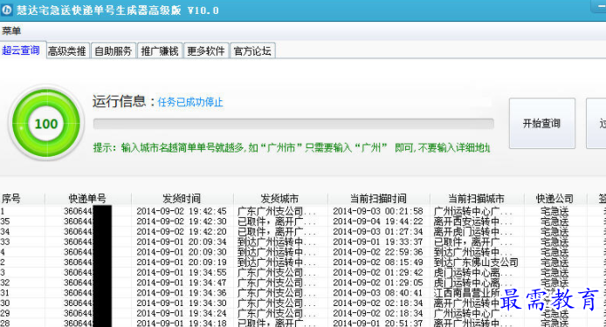
Task: Sort by the 快递单号 column header
Action: (87, 199)
